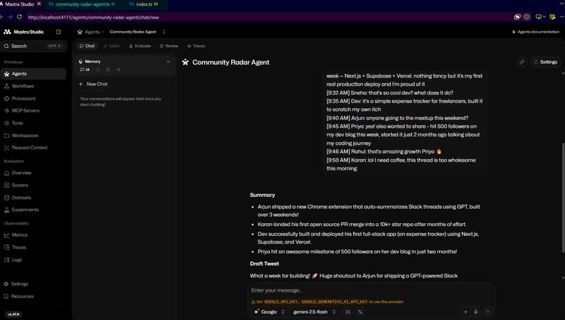Open the Community Radar Agent switcher dropdown

(x=164, y=32)
